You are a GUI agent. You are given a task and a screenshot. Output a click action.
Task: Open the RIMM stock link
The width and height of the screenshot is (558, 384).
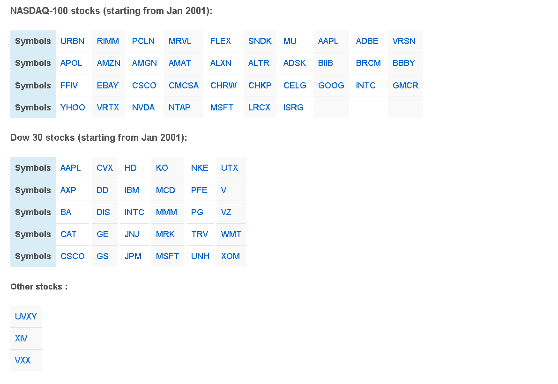click(x=108, y=41)
